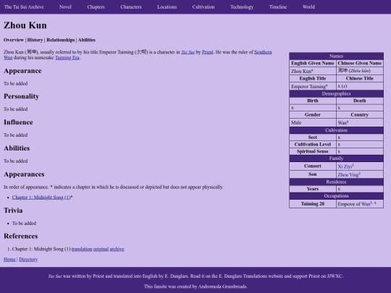The image size is (391, 293).
Task: Click the Spiritual Sense label cell
Action: 313,151
